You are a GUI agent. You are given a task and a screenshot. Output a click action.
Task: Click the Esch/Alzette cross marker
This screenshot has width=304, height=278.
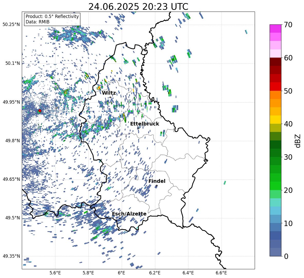click(120, 218)
